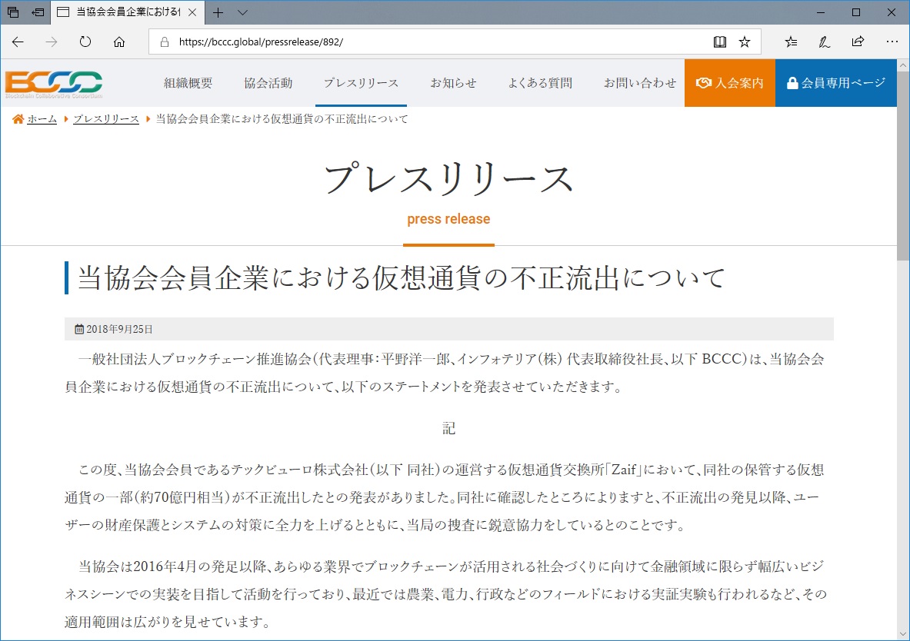Open the Hub panel

tap(791, 42)
